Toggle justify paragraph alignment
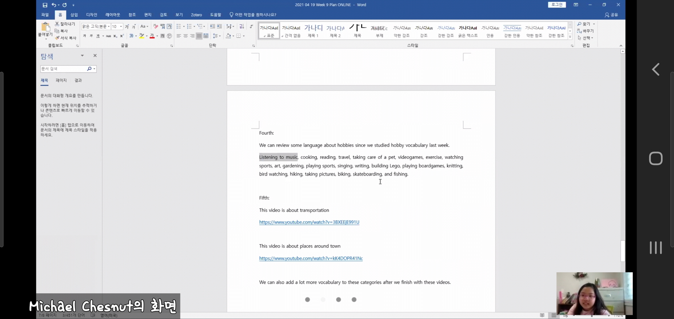 pyautogui.click(x=199, y=36)
